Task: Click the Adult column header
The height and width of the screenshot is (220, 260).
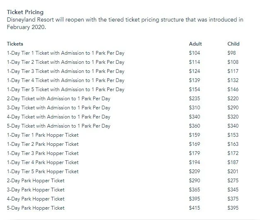Action: 195,44
